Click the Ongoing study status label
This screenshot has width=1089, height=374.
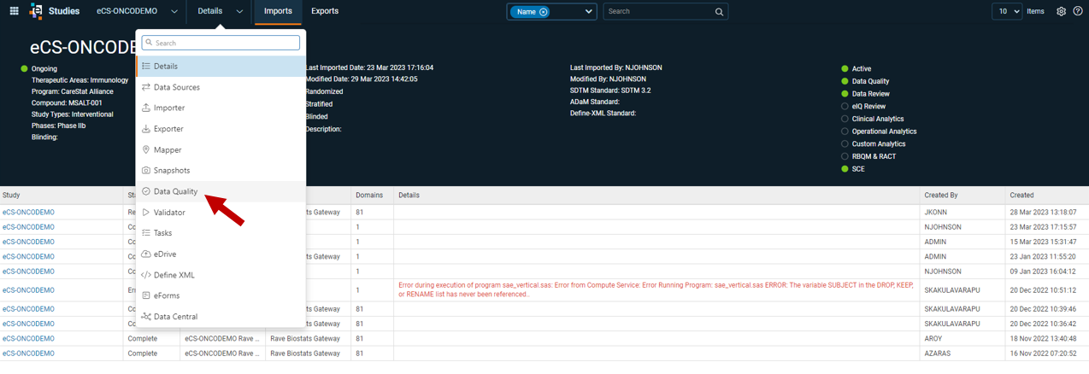click(44, 69)
